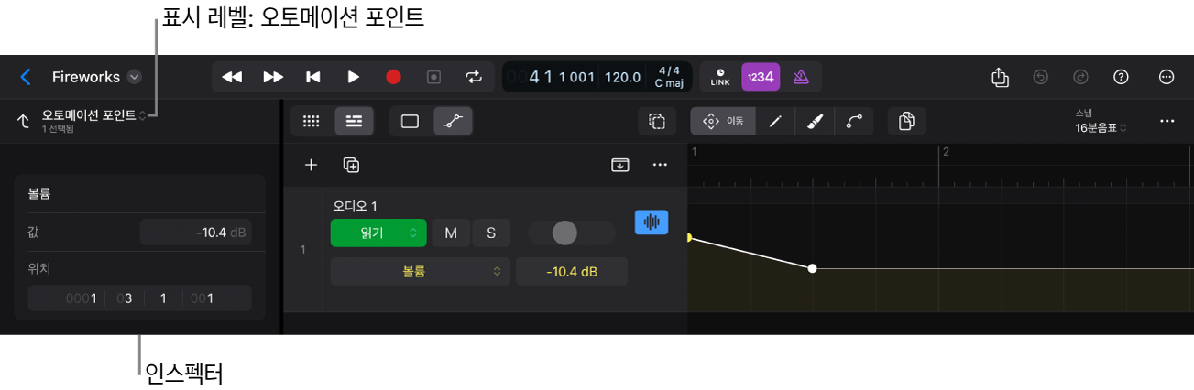The height and width of the screenshot is (390, 1194).
Task: Click the 4/4 C maj signature display
Action: coord(667,77)
